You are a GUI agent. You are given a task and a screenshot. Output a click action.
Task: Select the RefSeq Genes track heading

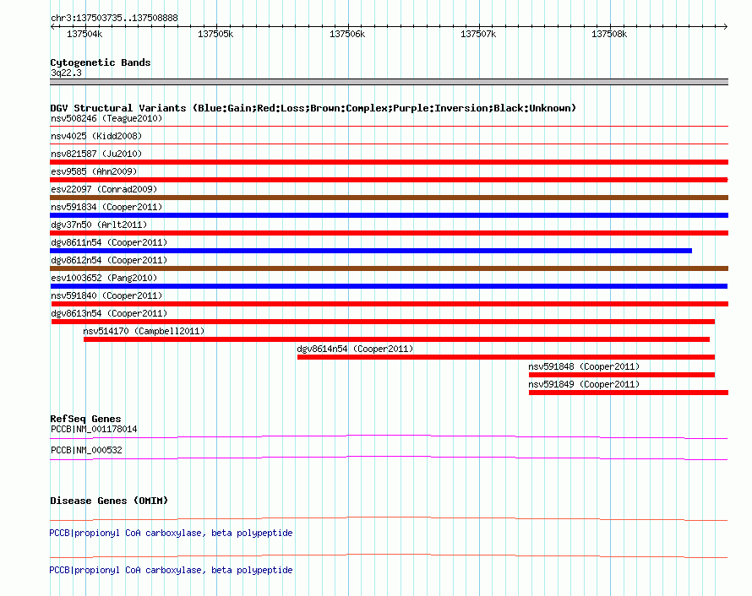pyautogui.click(x=85, y=419)
